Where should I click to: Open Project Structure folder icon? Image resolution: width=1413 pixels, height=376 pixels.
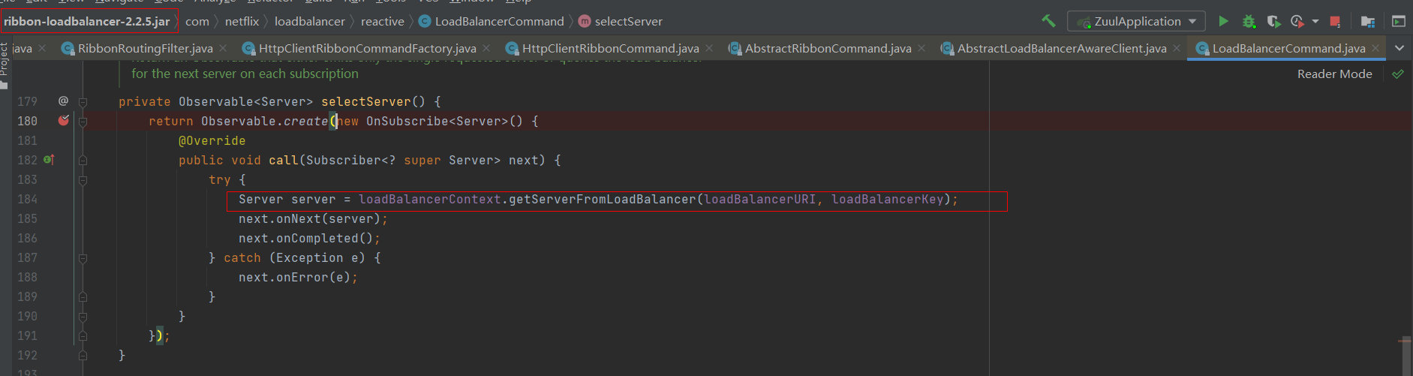(x=1368, y=21)
